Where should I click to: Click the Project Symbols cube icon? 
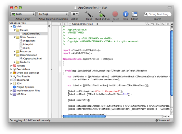(x=14, y=87)
